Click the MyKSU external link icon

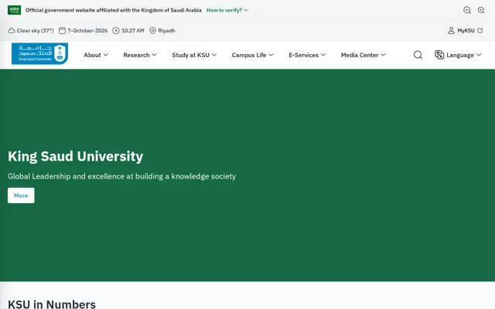[x=480, y=31]
